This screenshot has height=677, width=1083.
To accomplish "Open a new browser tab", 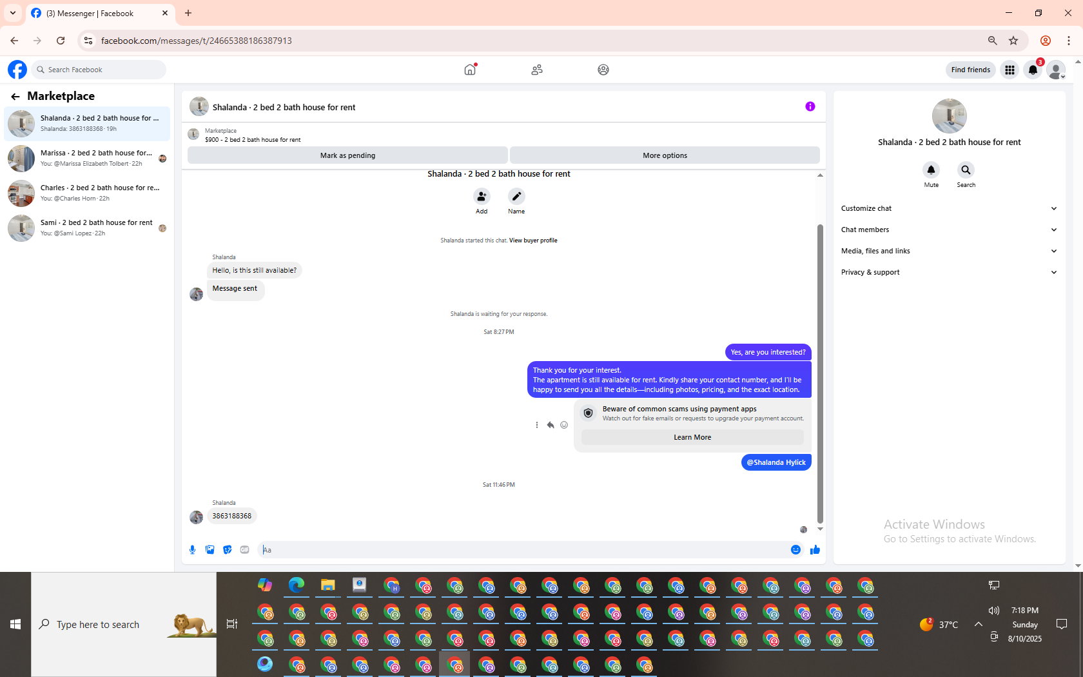I will point(188,13).
